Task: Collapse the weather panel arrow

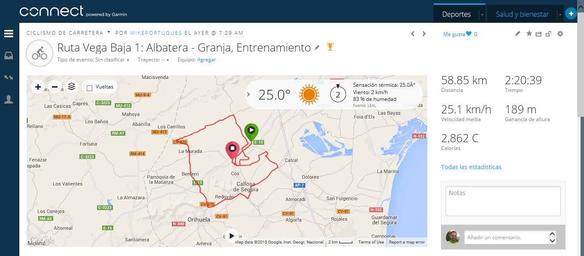Action: coord(248,94)
